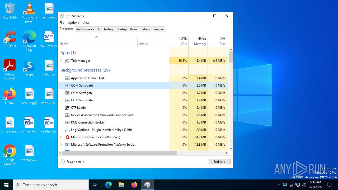Open the File menu
This screenshot has height=190, width=338.
click(62, 23)
